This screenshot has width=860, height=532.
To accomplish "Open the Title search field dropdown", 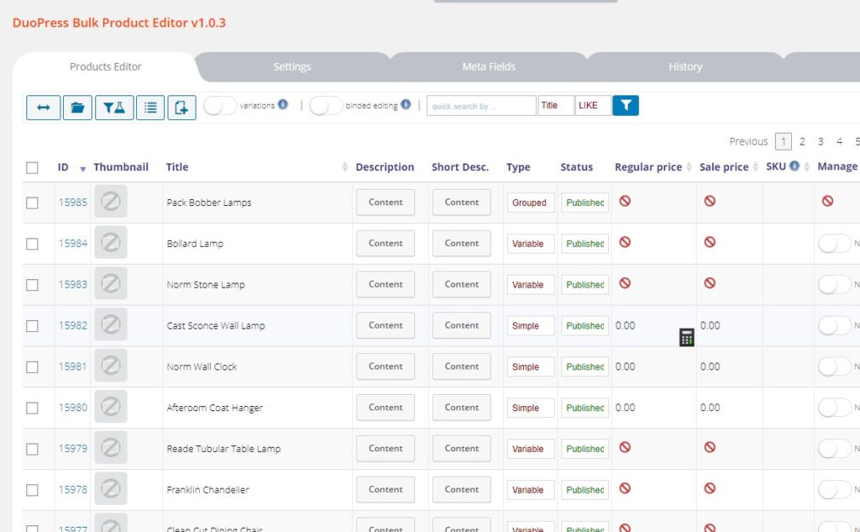I will (x=556, y=105).
